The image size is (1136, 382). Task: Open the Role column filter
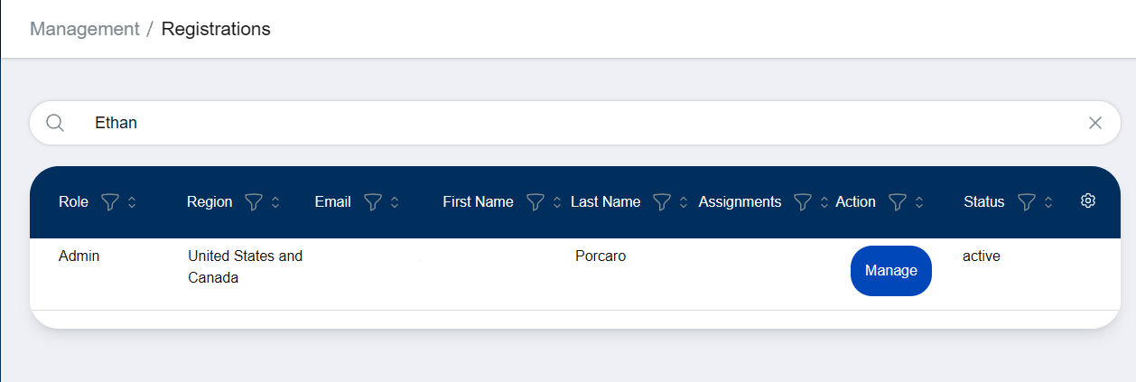point(109,202)
